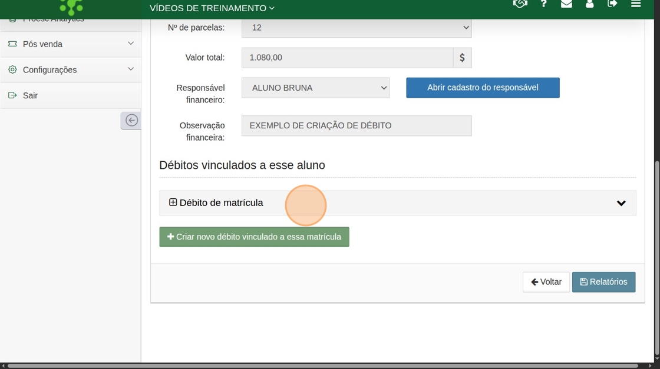Open the user profile icon

(x=590, y=4)
